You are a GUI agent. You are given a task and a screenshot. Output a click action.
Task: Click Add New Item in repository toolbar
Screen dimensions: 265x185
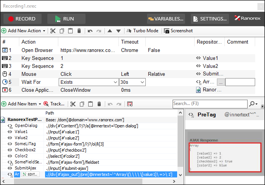pos(19,104)
